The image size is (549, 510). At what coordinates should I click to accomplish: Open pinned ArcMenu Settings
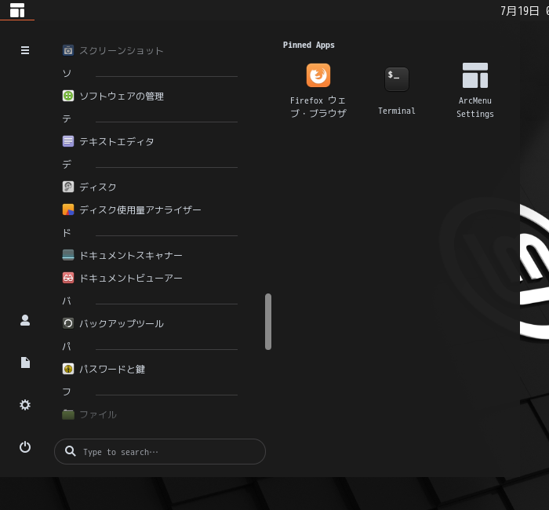click(475, 90)
